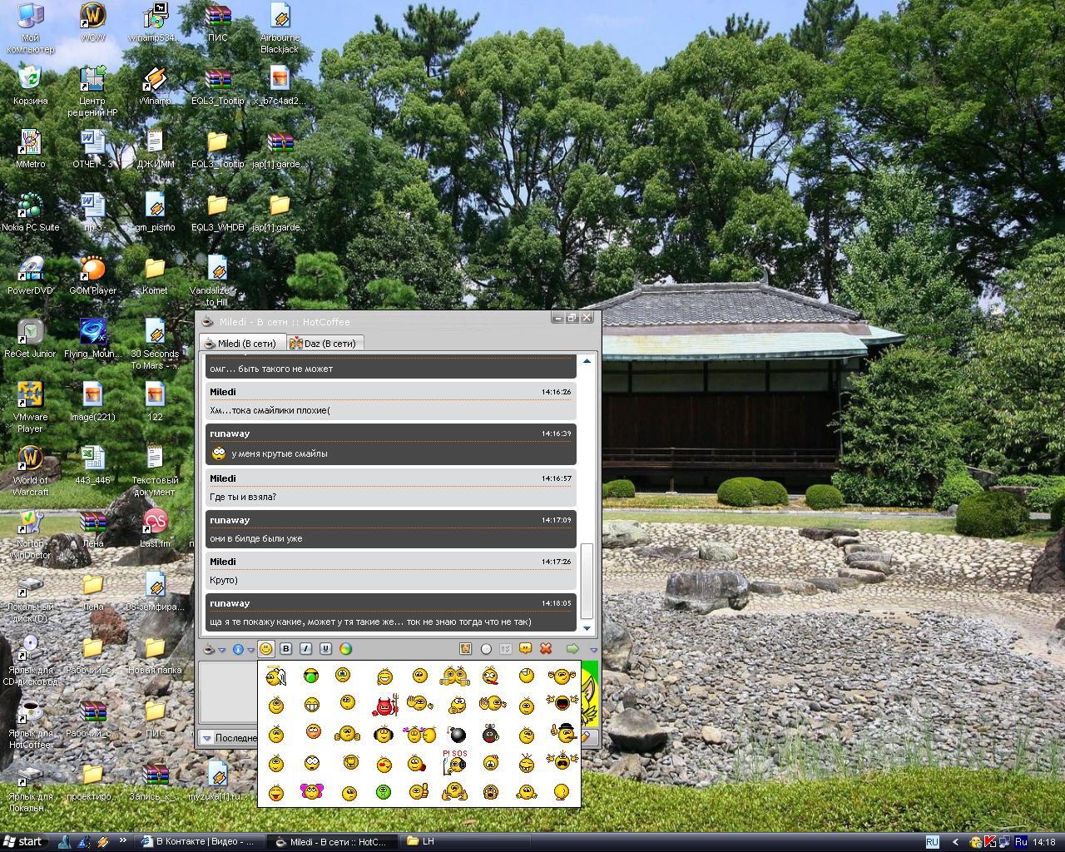The width and height of the screenshot is (1065, 852).
Task: Switch to the Daz chat tab
Action: pos(324,343)
